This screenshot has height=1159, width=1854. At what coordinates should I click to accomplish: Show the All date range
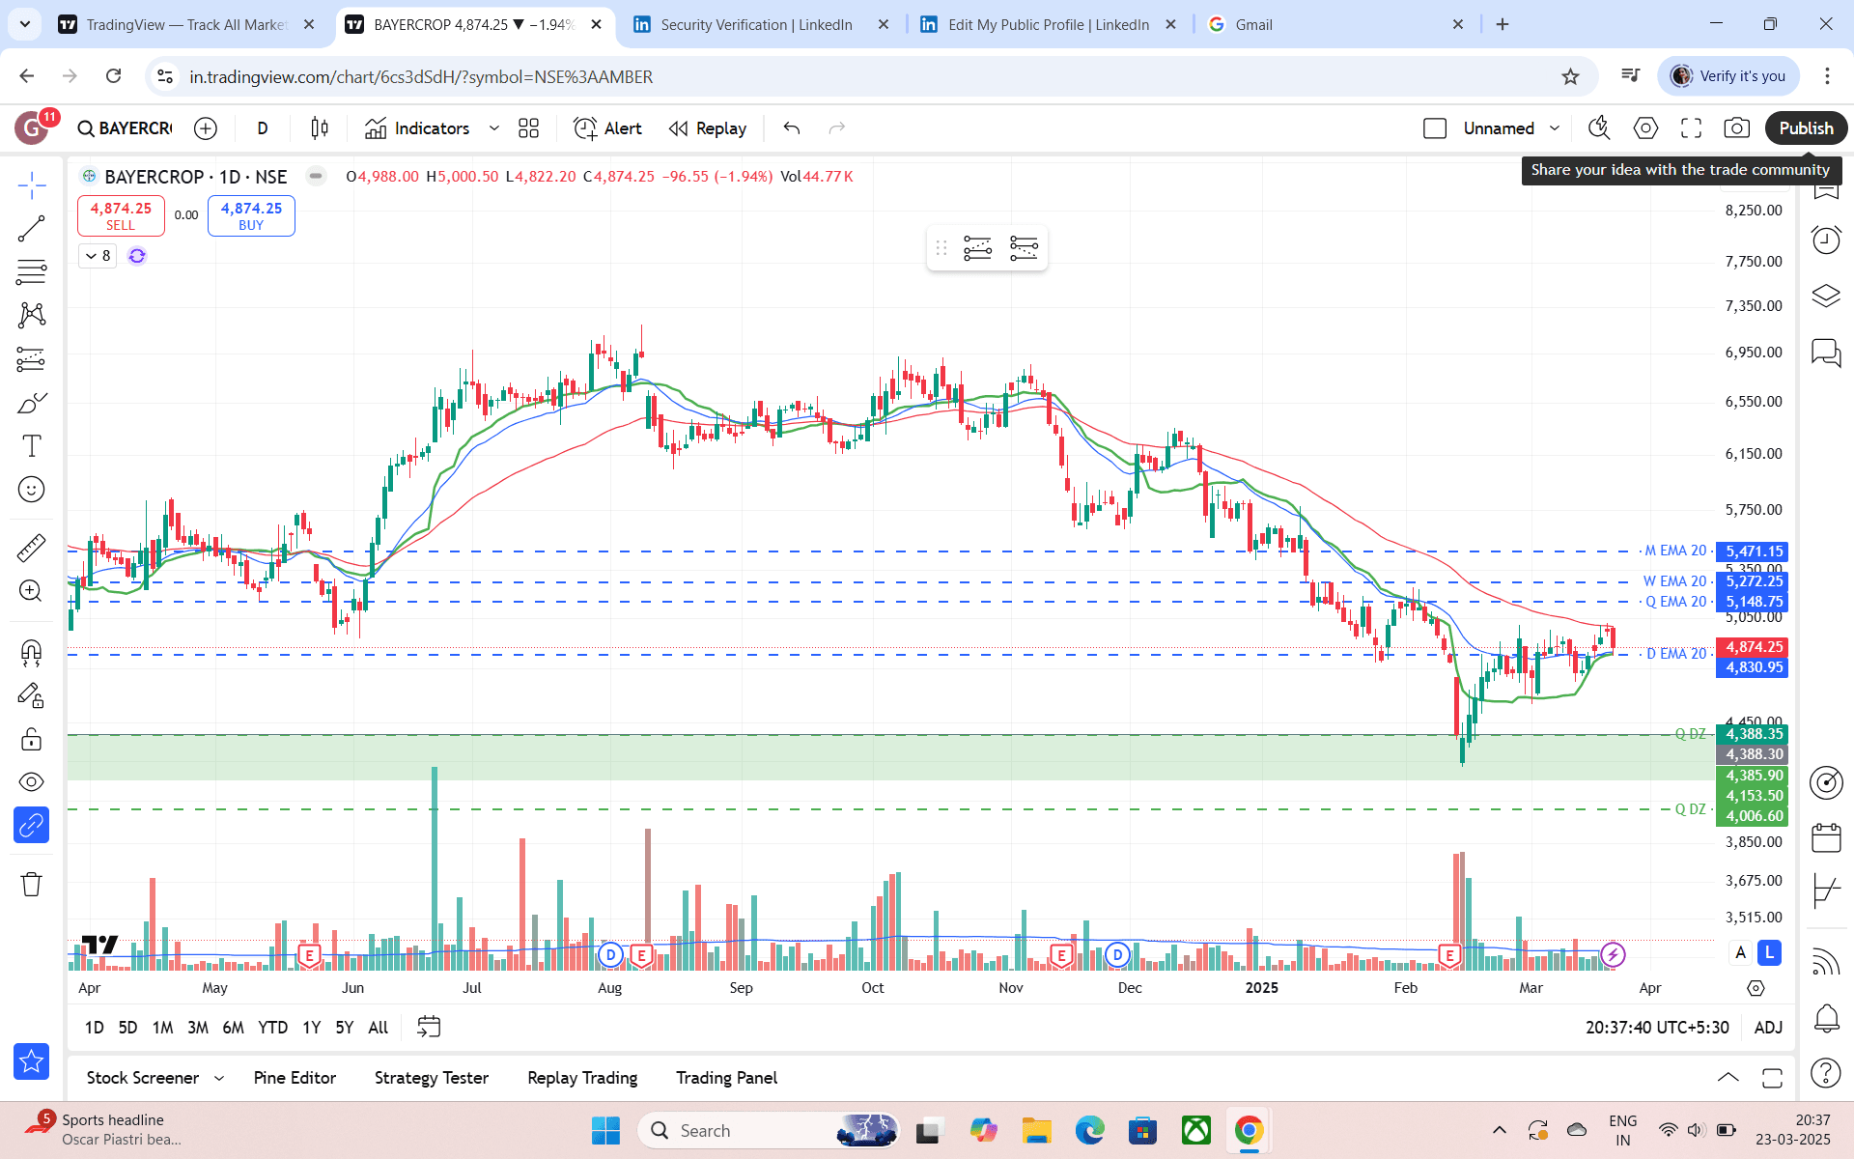point(379,1028)
